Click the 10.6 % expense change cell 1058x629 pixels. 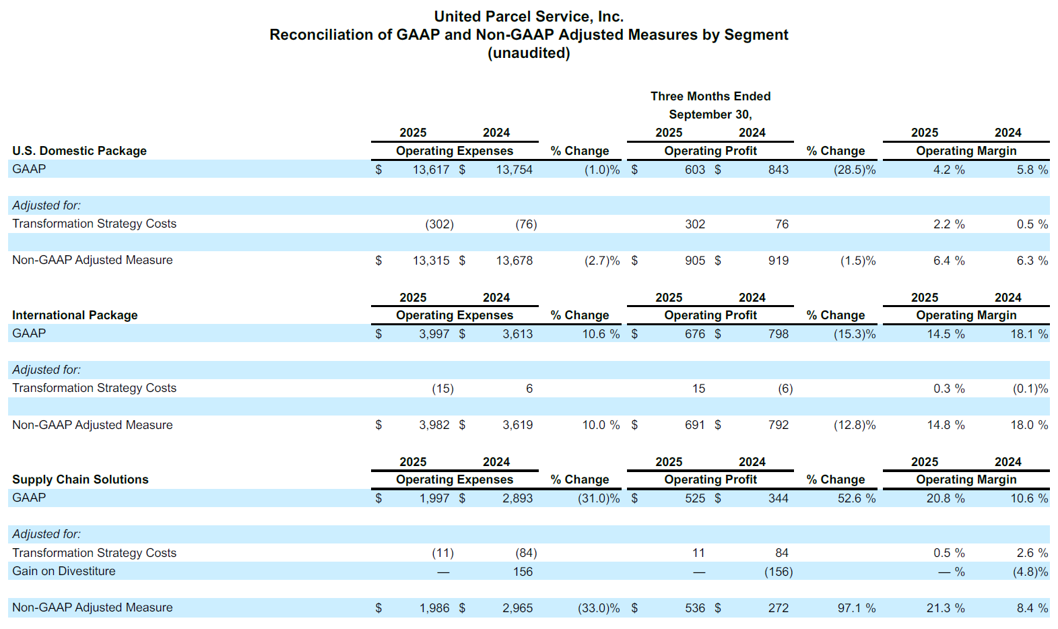coord(600,334)
